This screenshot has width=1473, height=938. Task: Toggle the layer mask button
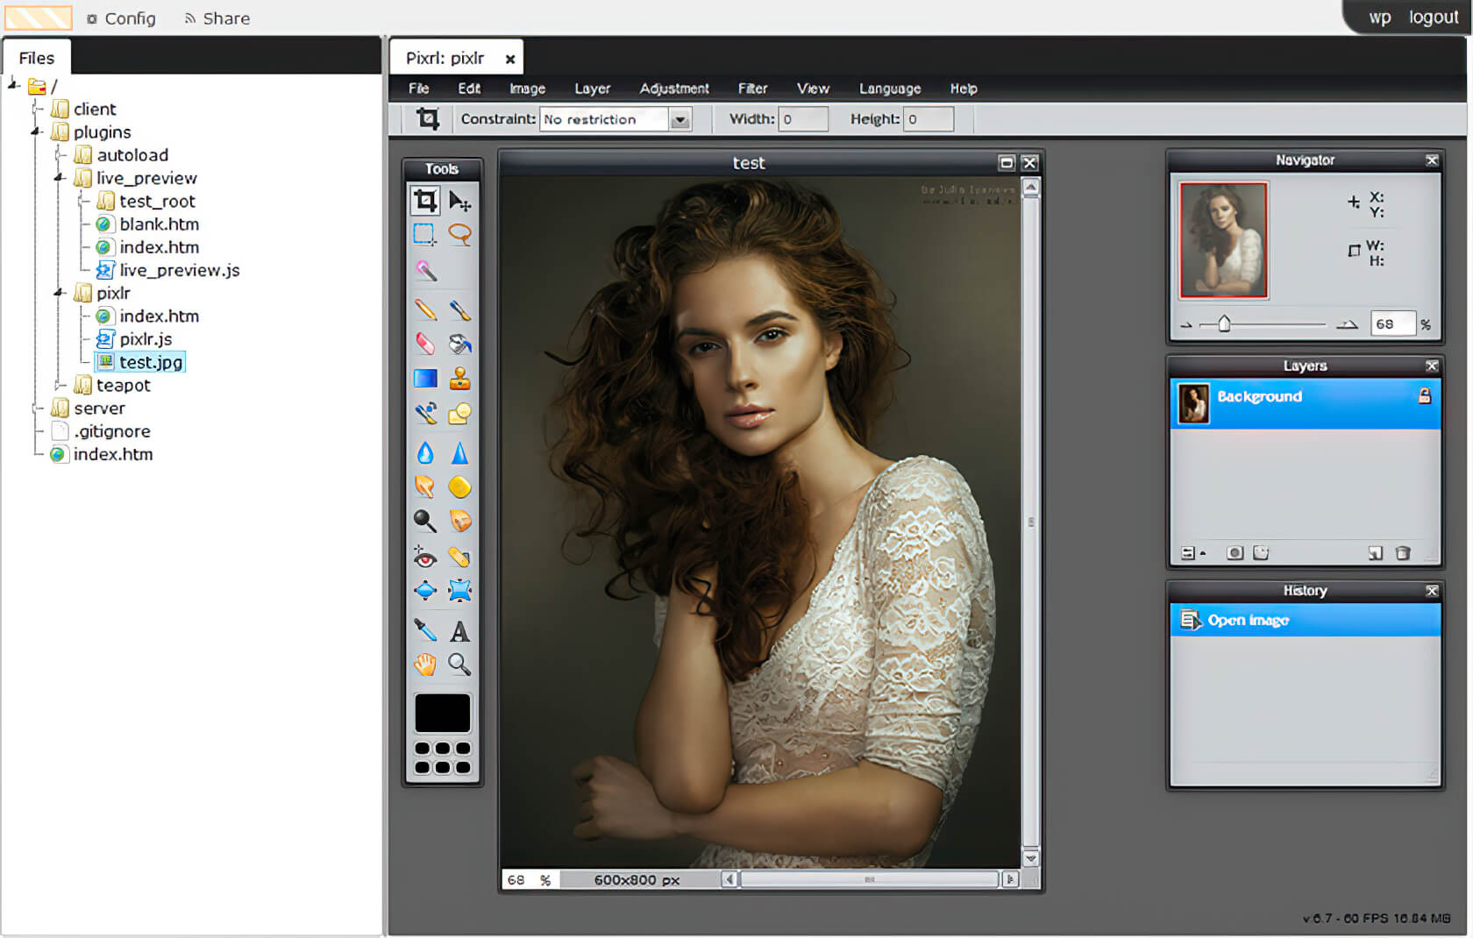1235,553
